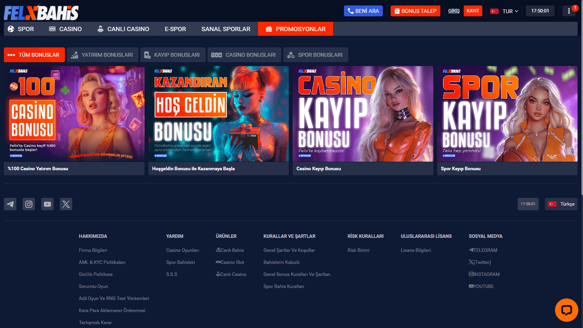
Task: Open the Canlı Bahis product link
Action: (230, 250)
